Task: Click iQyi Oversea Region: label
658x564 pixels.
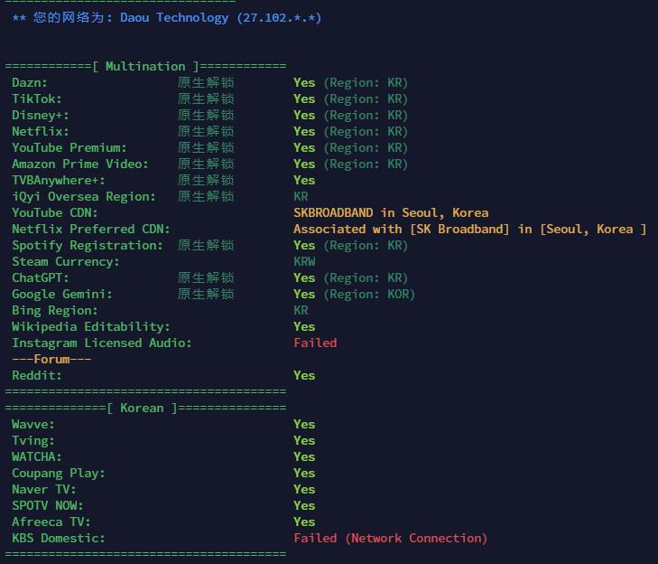Action: coord(84,196)
